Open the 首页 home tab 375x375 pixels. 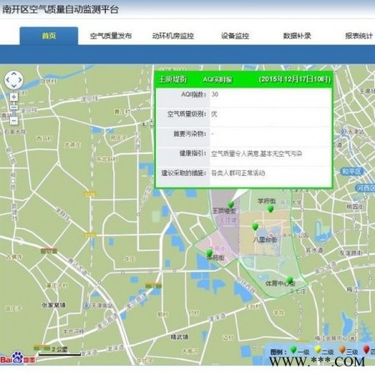48,36
